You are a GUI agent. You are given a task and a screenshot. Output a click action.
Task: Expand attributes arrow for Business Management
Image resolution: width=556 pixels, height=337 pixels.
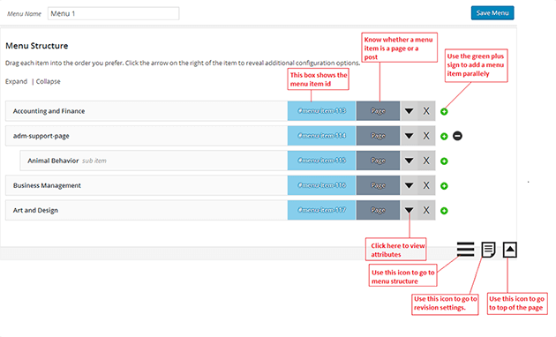click(x=409, y=185)
